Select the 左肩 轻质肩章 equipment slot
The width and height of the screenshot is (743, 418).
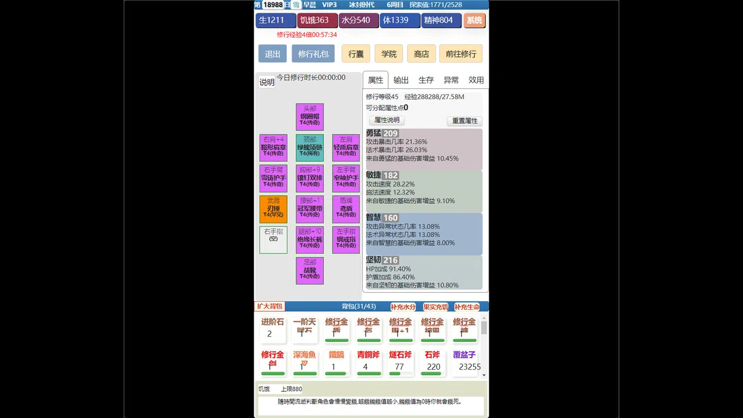coord(346,147)
